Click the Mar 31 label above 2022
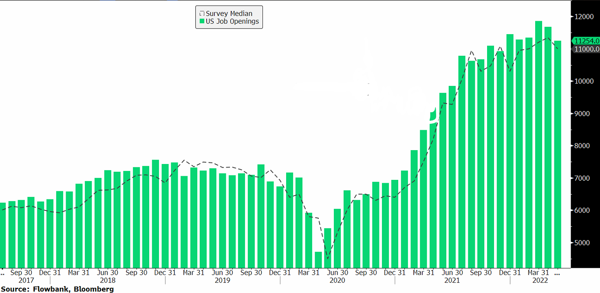The height and width of the screenshot is (293, 600). click(538, 273)
